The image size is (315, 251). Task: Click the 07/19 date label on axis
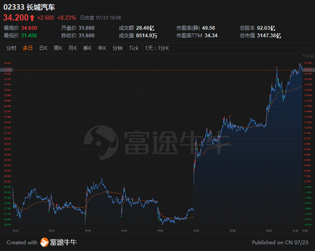[124, 231]
